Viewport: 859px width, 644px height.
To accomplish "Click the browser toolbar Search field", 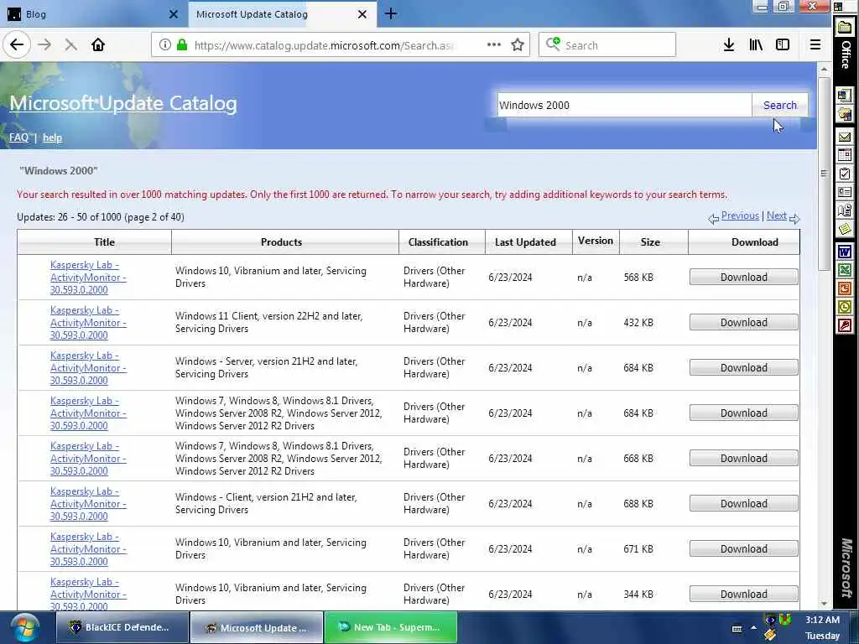I will [607, 45].
